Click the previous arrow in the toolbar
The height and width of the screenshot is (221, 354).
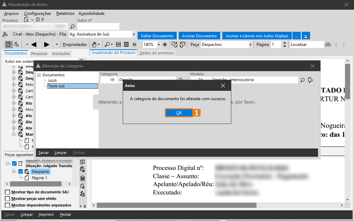34,45
